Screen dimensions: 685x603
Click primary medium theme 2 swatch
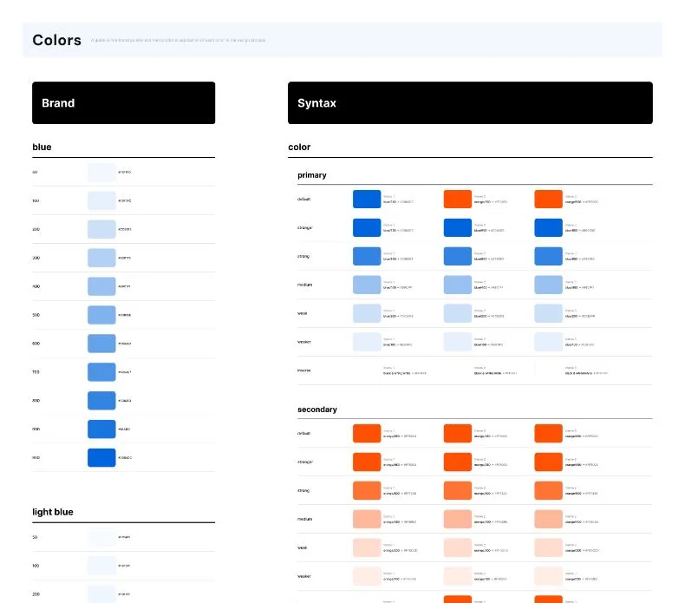[x=458, y=285]
